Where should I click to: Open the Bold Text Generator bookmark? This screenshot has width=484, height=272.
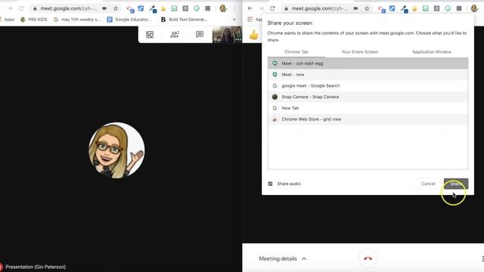[x=185, y=20]
